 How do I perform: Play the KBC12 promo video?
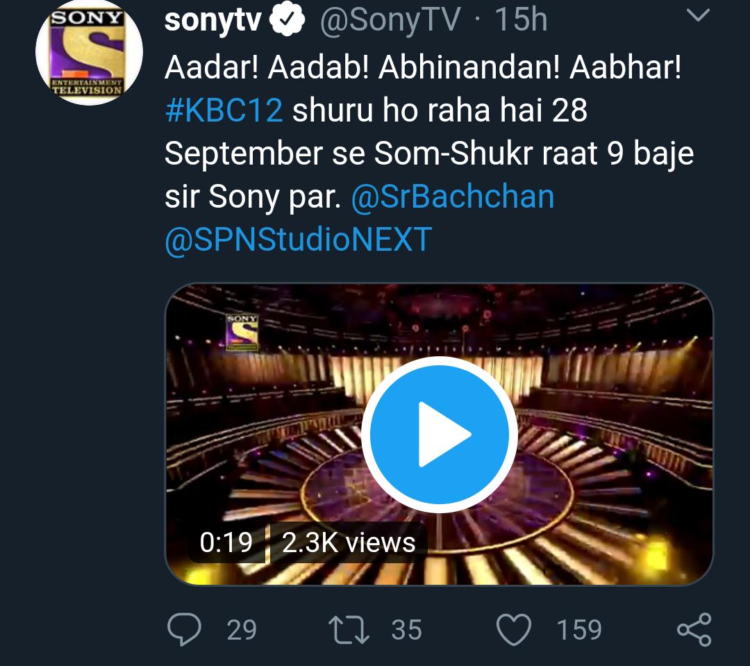[440, 435]
